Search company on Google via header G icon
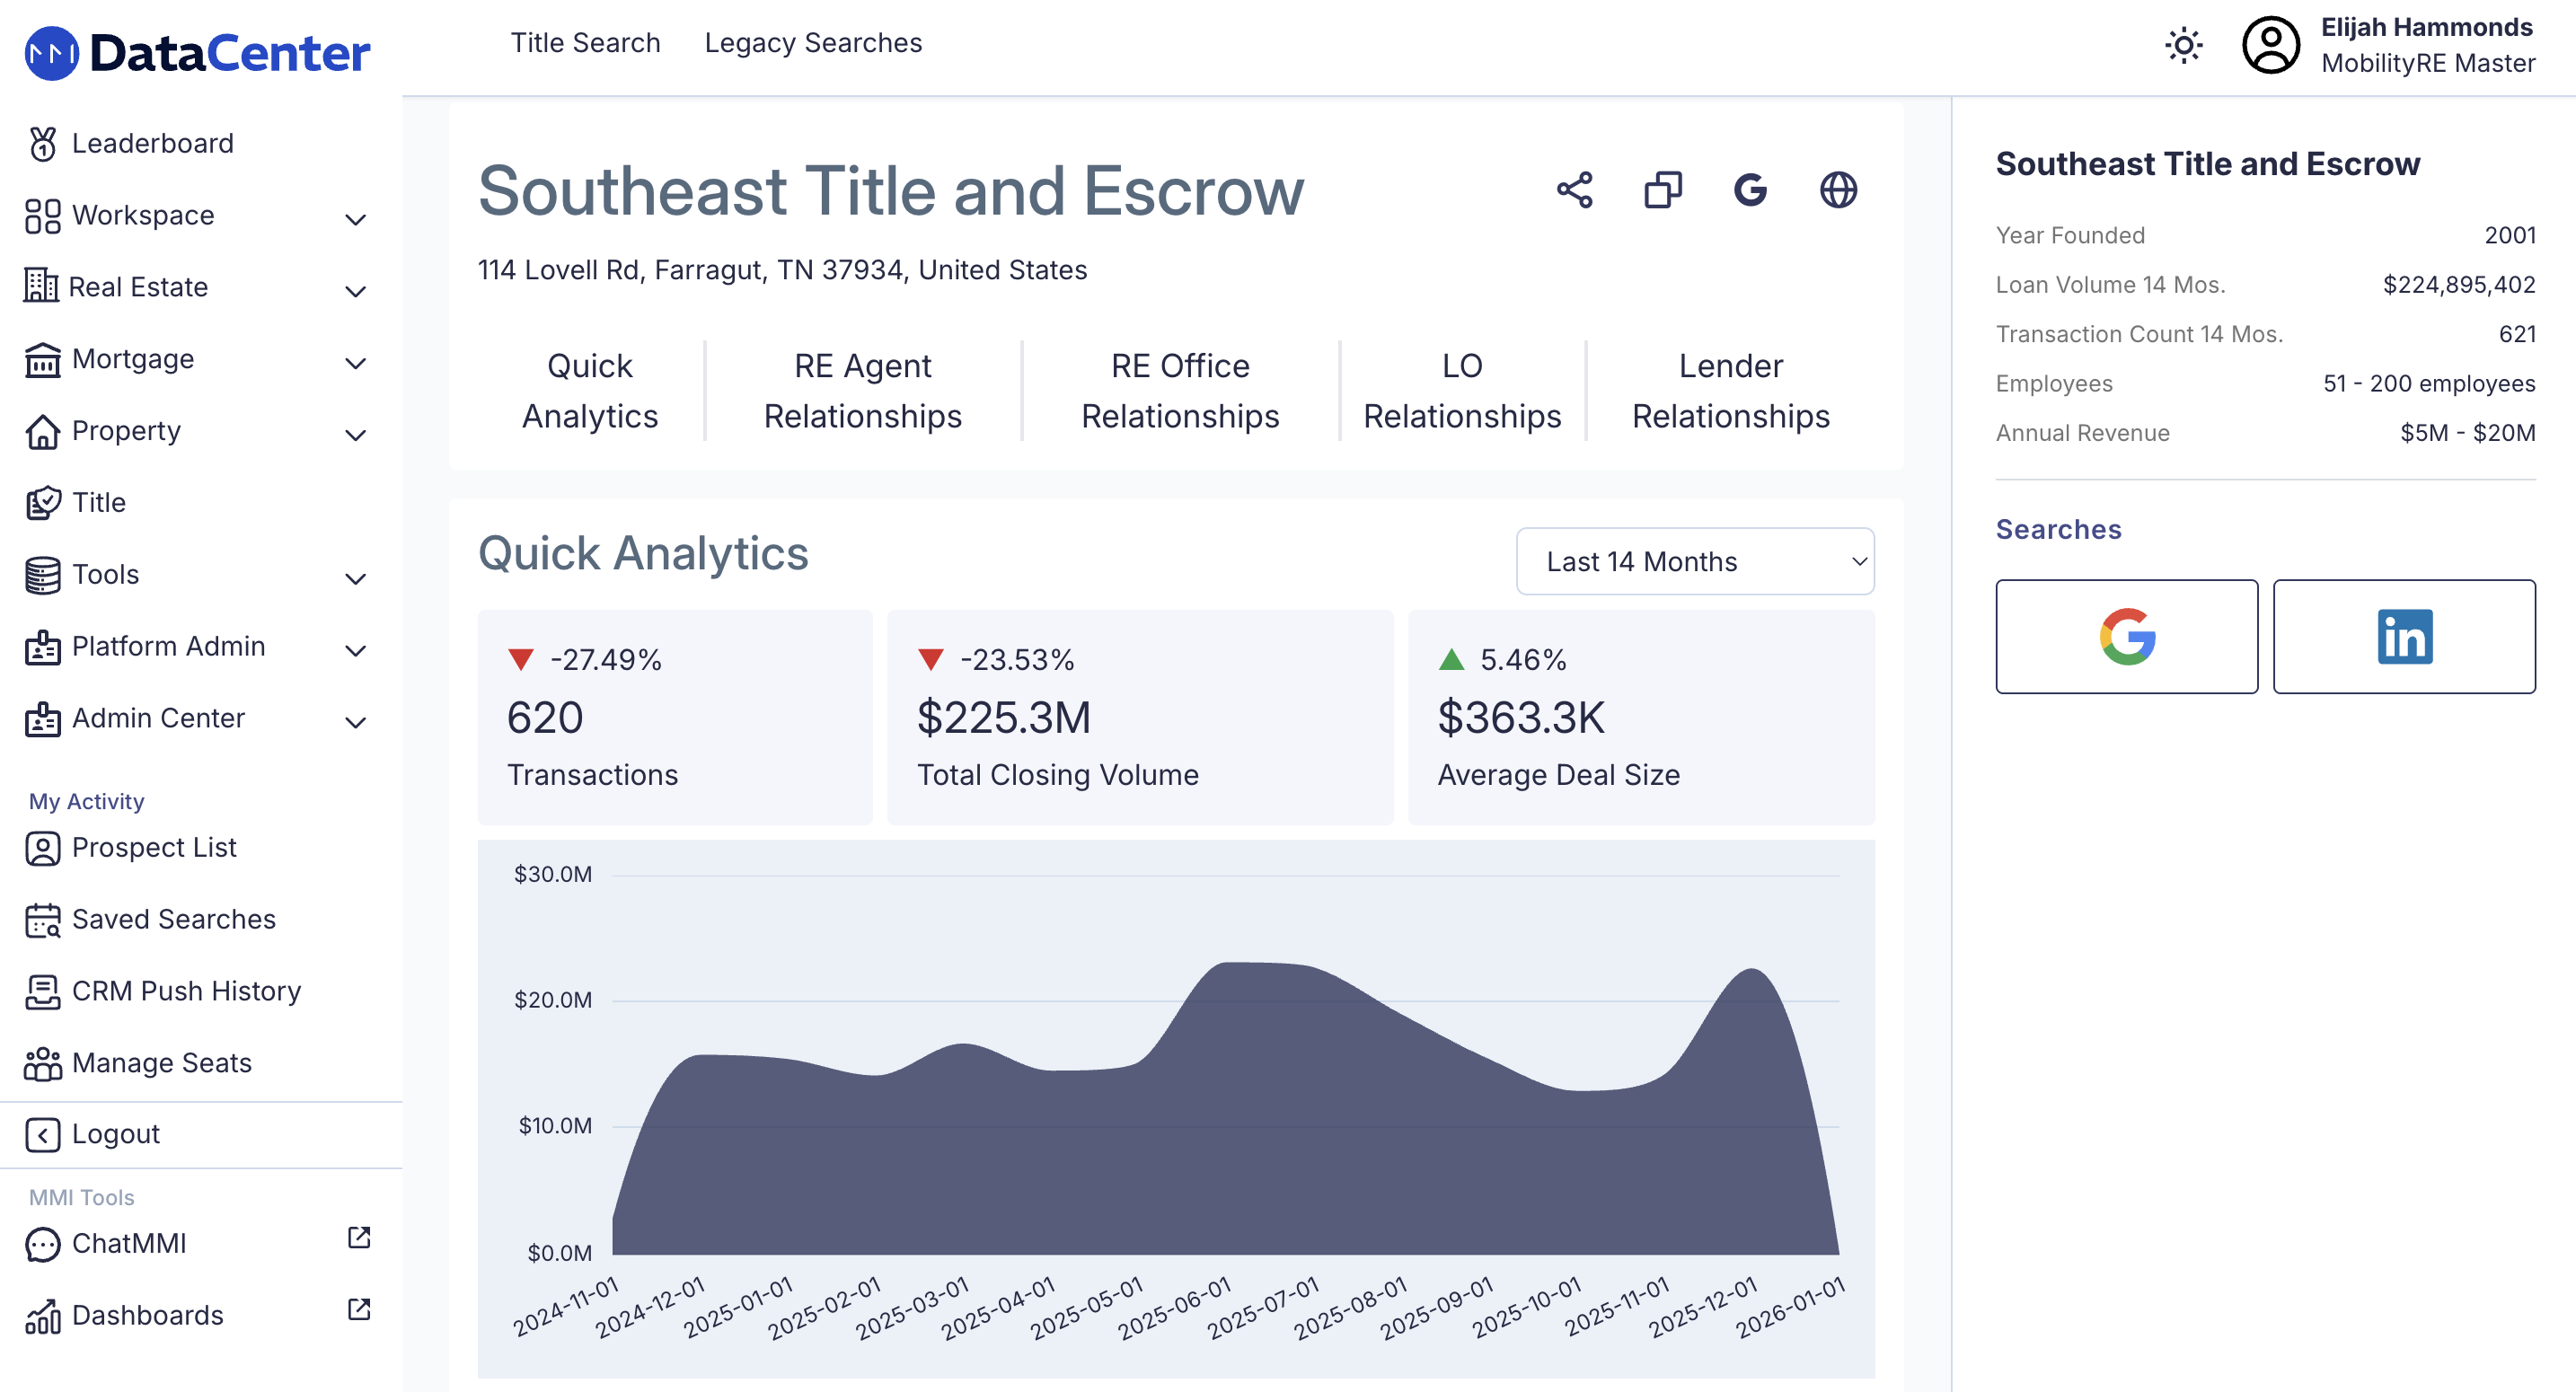Viewport: 2576px width, 1392px height. [x=1750, y=190]
